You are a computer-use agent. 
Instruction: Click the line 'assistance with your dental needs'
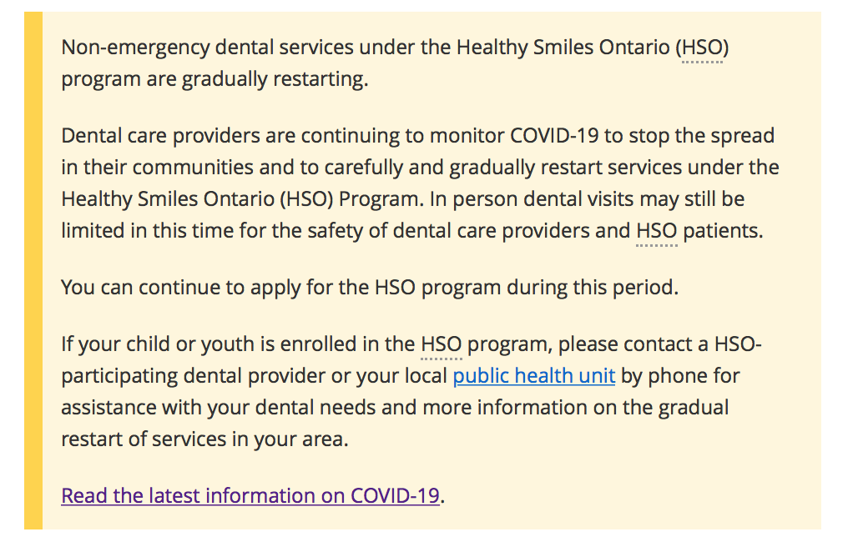[395, 408]
